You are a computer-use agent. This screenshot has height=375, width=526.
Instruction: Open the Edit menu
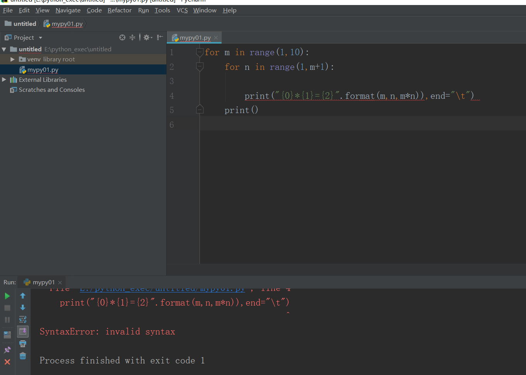[x=24, y=10]
